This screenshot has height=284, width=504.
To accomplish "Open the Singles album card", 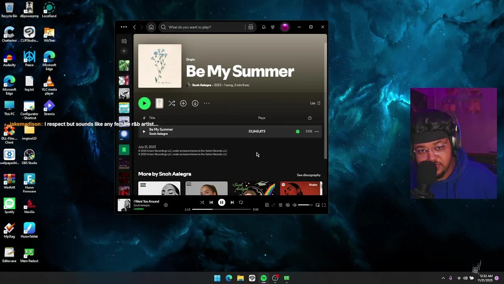I will (x=301, y=189).
